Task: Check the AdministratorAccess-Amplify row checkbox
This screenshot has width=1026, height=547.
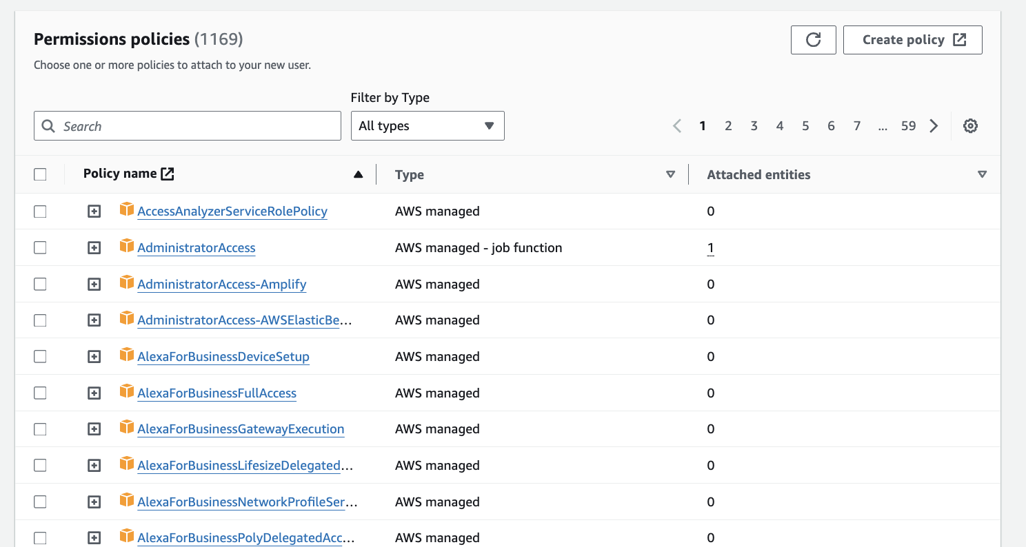Action: click(40, 285)
